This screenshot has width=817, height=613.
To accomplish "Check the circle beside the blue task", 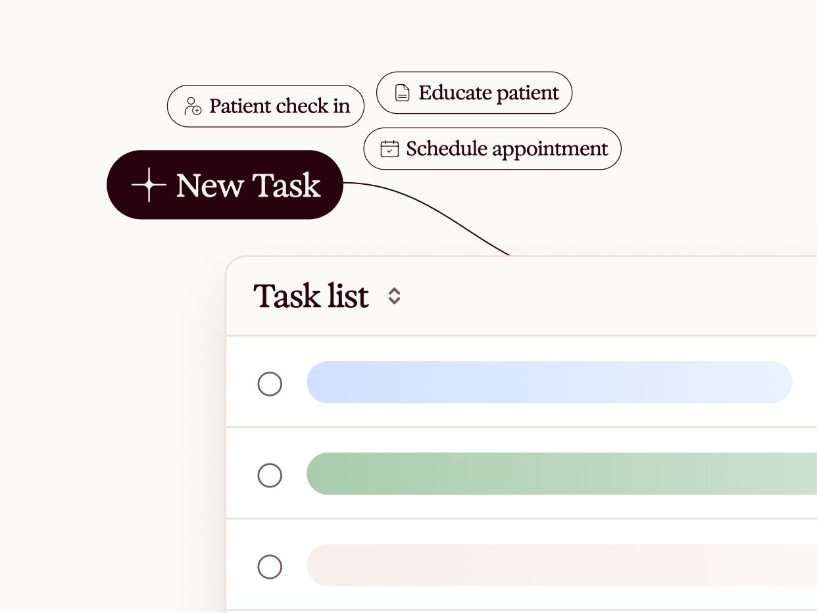I will [x=270, y=383].
